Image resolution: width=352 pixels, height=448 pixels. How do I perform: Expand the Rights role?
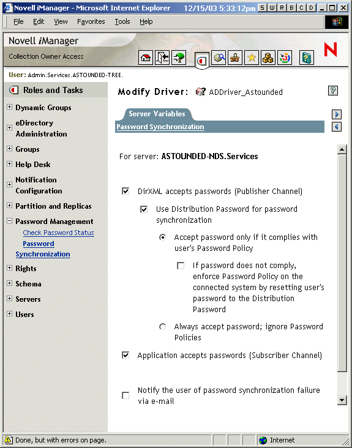point(9,267)
